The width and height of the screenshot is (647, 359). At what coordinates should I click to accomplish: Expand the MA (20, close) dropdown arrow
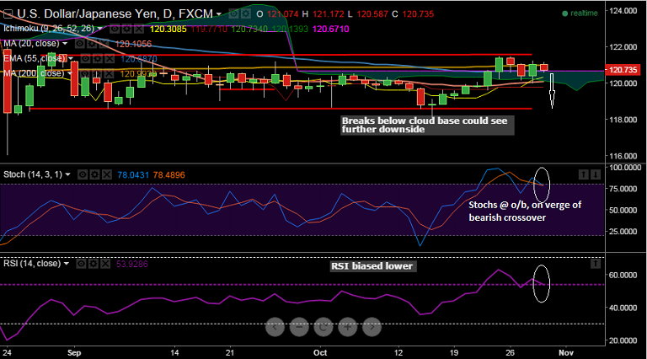click(65, 44)
